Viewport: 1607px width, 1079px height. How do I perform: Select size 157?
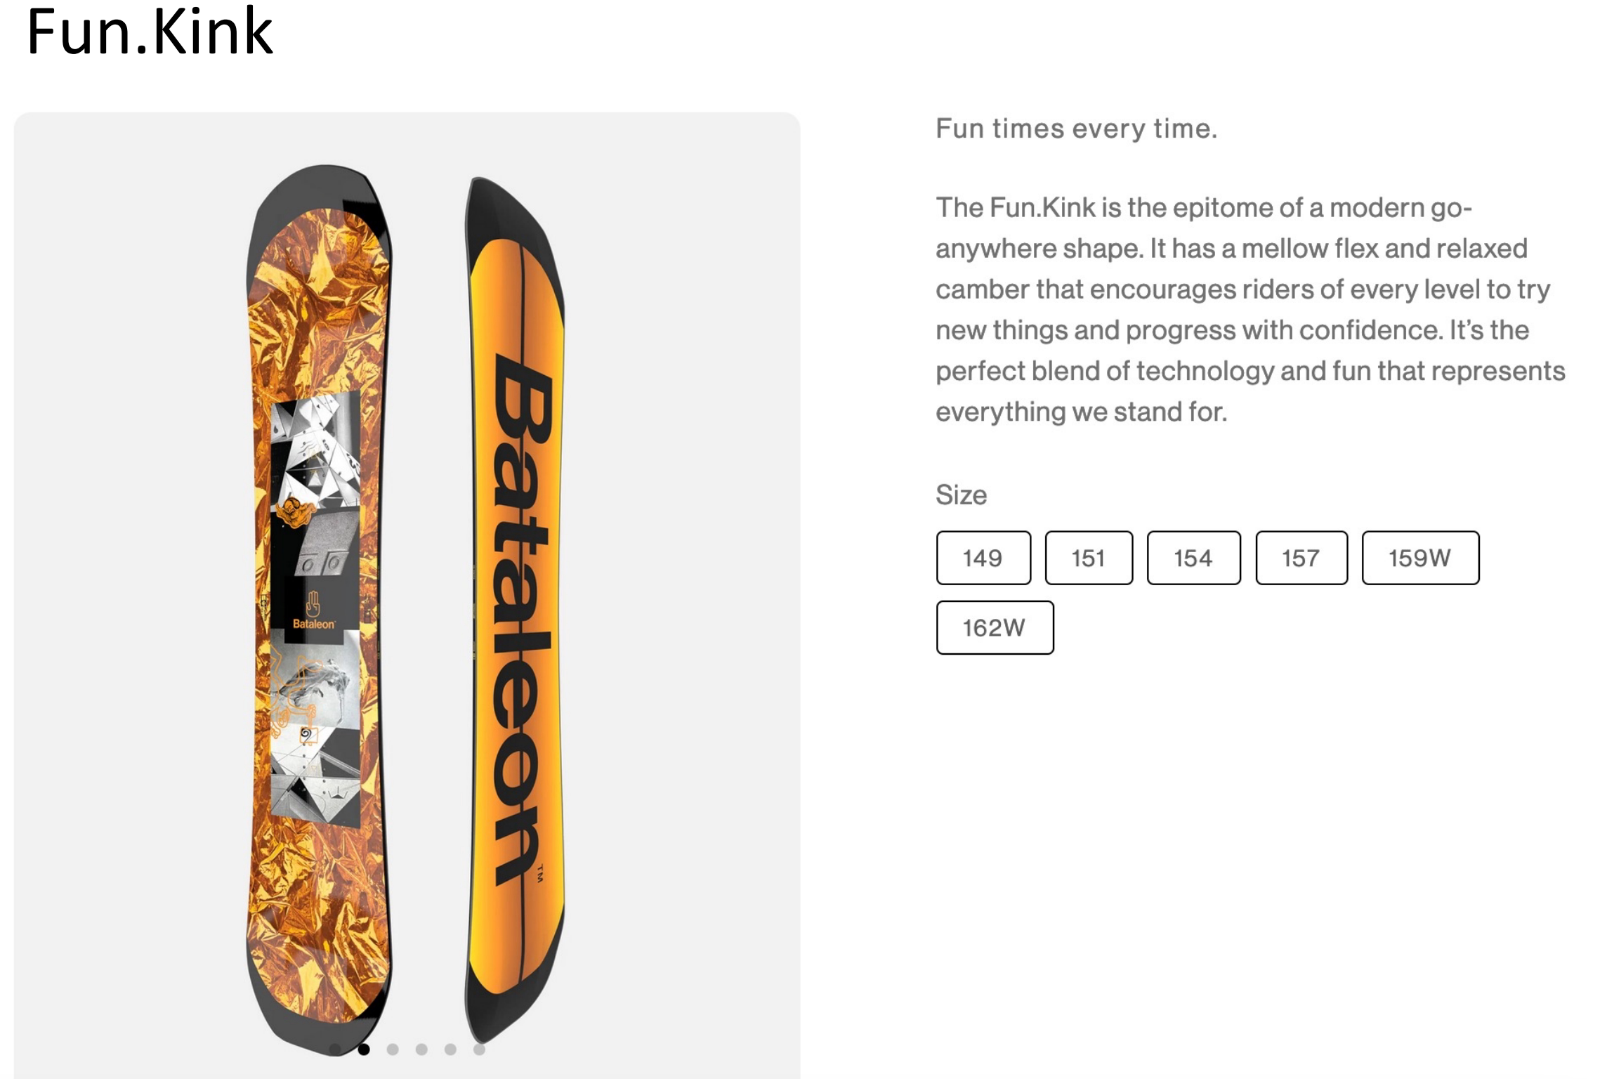click(x=1301, y=558)
